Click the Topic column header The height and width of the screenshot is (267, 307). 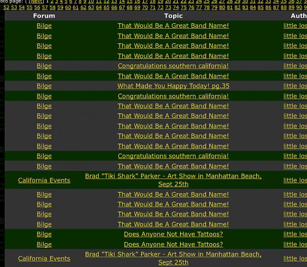coord(173,16)
